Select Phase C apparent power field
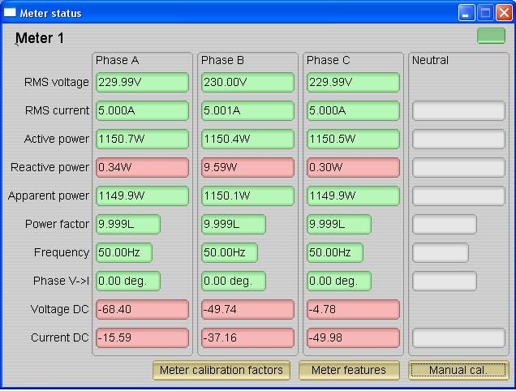Screen dimensions: 516x391 [353, 195]
